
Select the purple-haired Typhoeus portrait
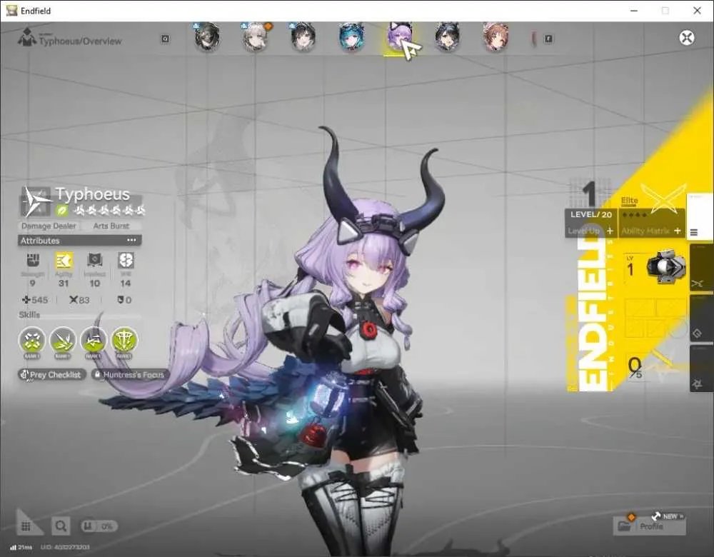tap(399, 37)
